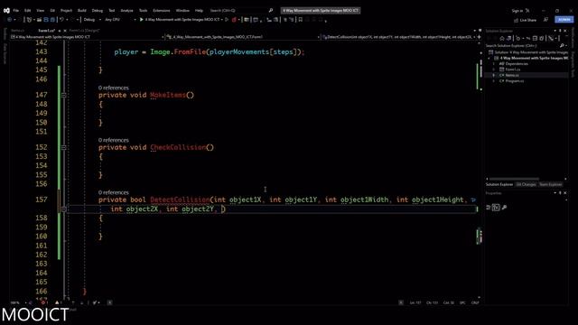Open the View menu
This screenshot has width=578, height=325.
40,11
